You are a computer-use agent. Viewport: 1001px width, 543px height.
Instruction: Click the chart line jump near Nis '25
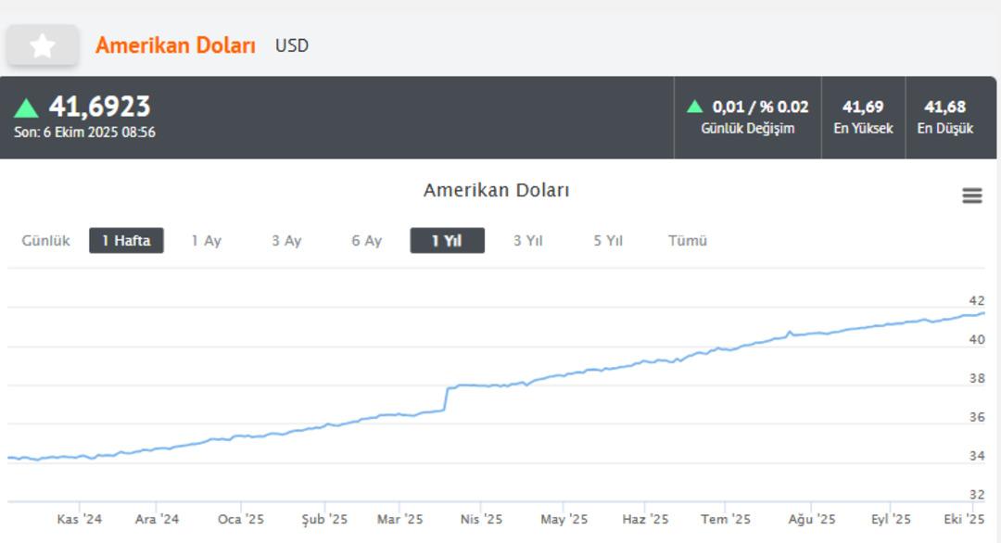447,398
